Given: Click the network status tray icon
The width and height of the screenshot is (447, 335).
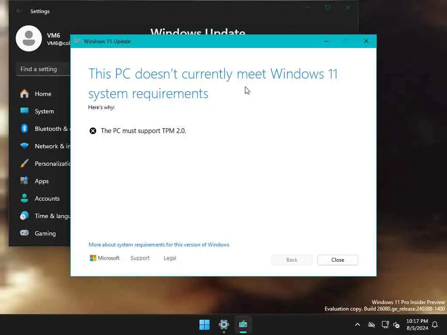Looking at the screenshot, I should point(385,325).
